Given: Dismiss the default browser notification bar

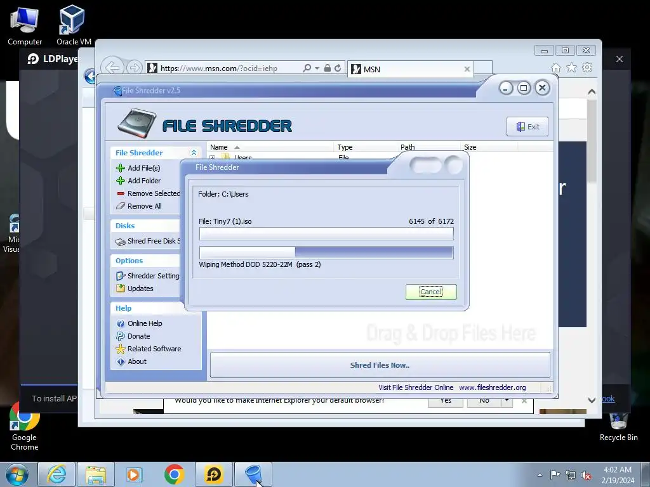Looking at the screenshot, I should click(524, 401).
